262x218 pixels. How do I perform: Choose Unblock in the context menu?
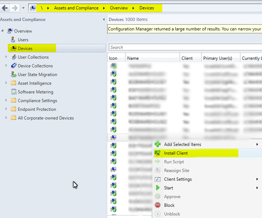coord(172,214)
